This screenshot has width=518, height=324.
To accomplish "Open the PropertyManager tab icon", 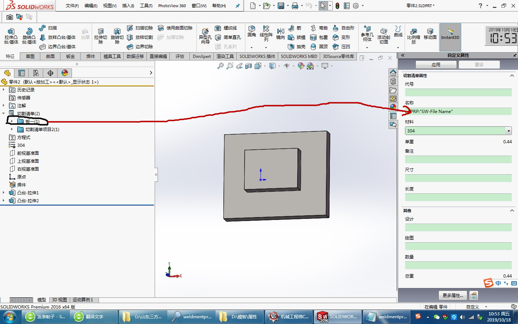I will coord(22,73).
